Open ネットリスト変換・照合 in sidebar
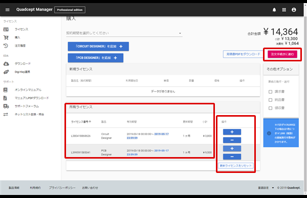 tap(29, 115)
